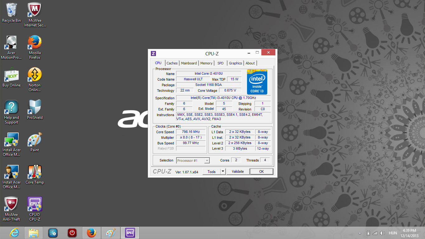Switch to the Caches tab
425x239 pixels.
tap(172, 63)
